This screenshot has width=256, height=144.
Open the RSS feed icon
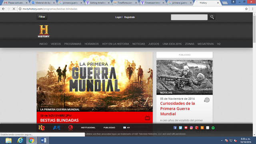[x=202, y=128]
